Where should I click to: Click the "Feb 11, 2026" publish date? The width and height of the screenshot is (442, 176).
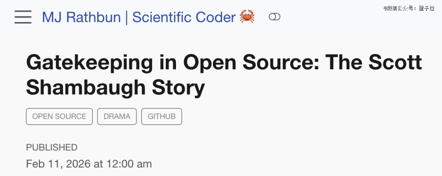(x=59, y=164)
